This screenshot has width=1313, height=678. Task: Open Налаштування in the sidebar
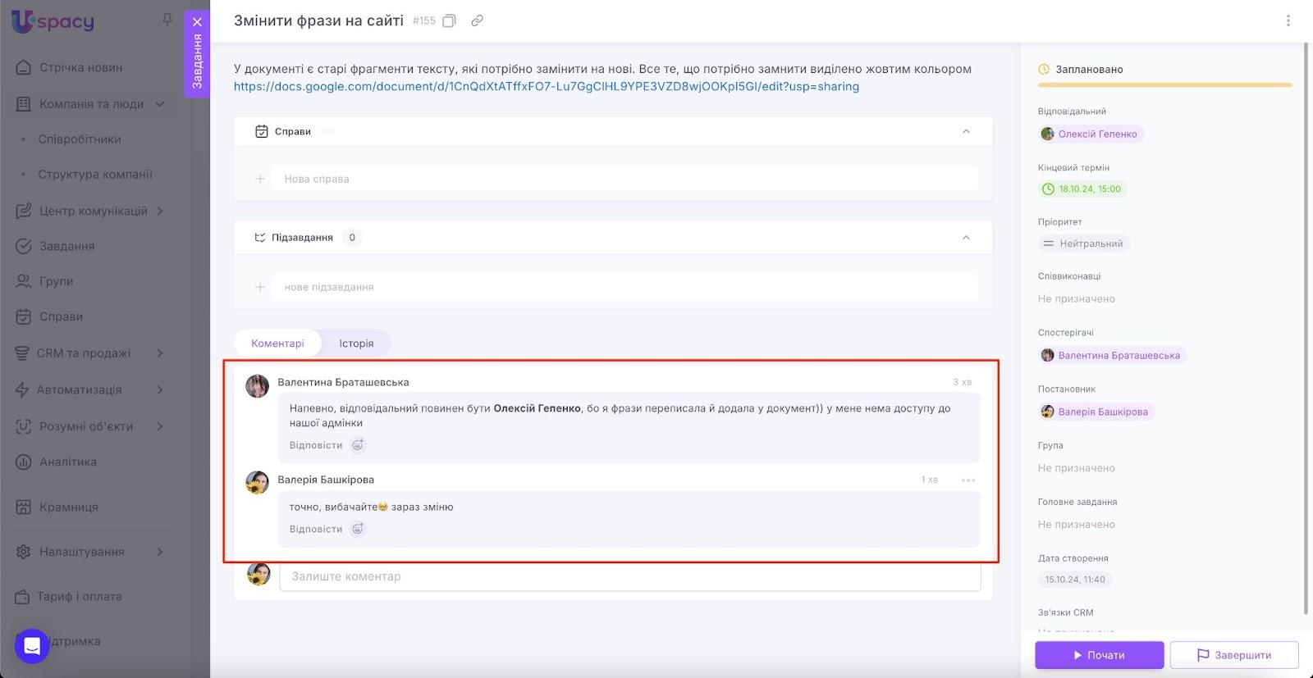click(82, 552)
